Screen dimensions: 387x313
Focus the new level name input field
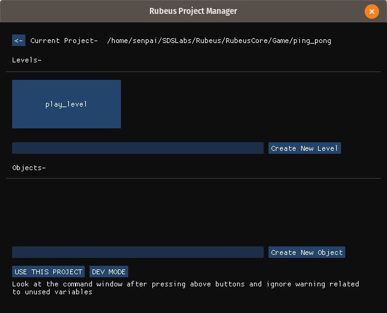pyautogui.click(x=138, y=148)
